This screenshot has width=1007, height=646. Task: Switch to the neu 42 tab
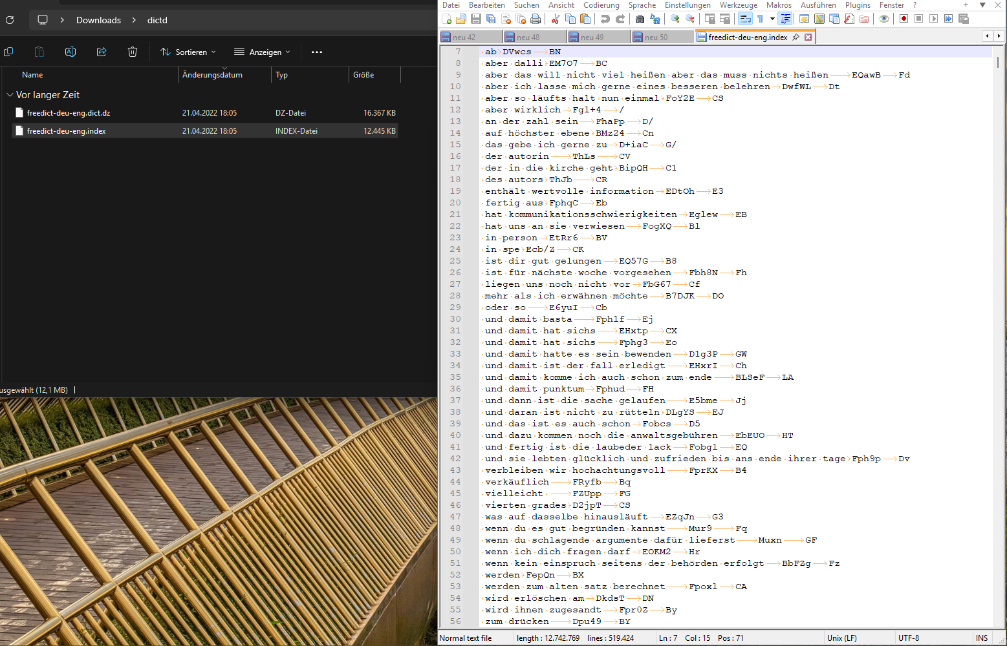(470, 37)
